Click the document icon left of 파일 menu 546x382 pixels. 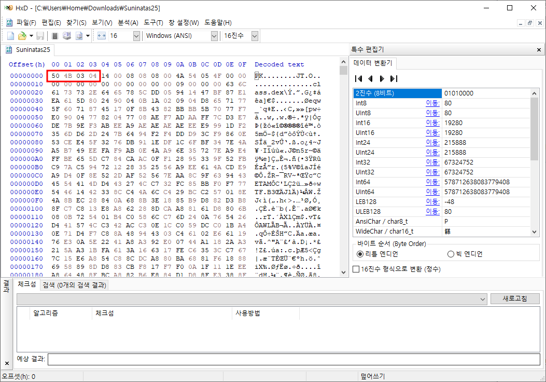(9, 23)
